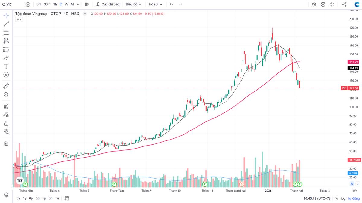
Task: Open the go to date calendar icon
Action: pyautogui.click(x=67, y=198)
